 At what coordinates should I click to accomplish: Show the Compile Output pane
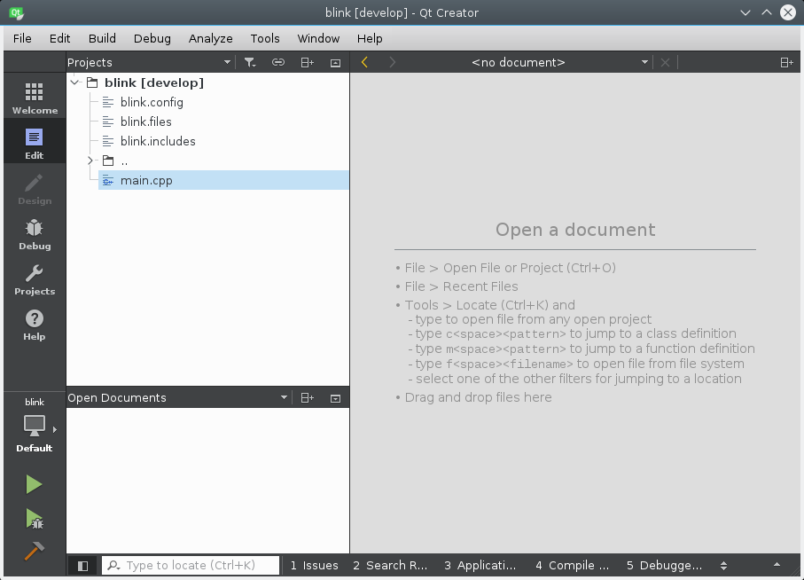[573, 566]
